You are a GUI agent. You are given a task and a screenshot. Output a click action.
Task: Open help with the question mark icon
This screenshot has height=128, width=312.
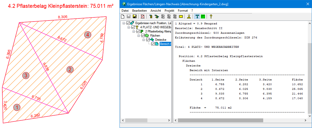tap(211, 17)
